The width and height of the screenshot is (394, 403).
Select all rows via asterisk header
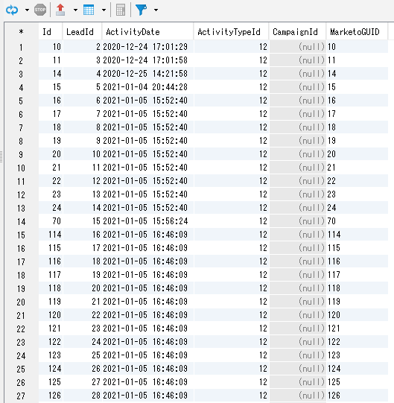(22, 32)
